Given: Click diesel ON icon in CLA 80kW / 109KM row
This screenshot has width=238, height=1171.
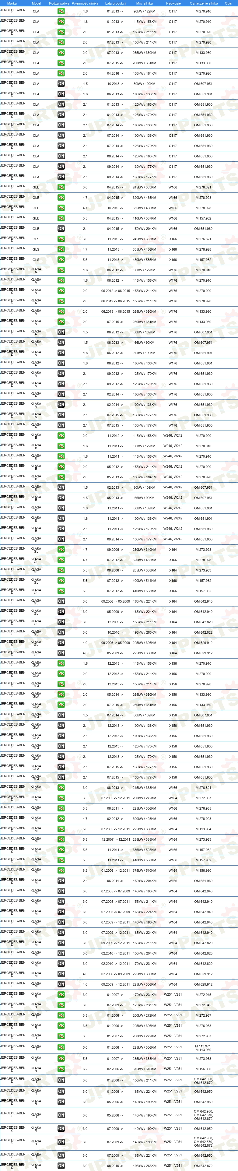Looking at the screenshot, I should point(61,84).
